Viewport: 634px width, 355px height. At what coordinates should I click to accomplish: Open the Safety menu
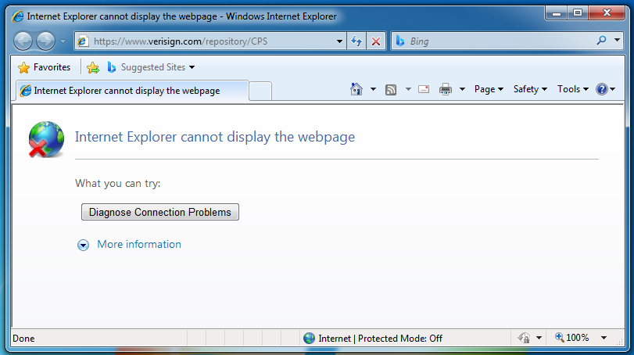[x=530, y=89]
